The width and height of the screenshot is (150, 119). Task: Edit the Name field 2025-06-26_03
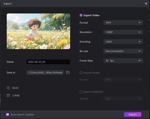tap(48, 62)
